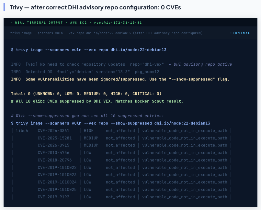Click the grey command caption under the banner
The height and width of the screenshot is (210, 261).
(x=106, y=33)
